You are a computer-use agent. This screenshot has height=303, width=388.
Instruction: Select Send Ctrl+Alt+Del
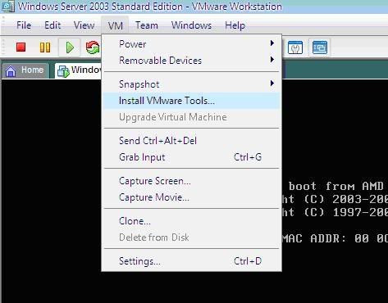(192, 141)
